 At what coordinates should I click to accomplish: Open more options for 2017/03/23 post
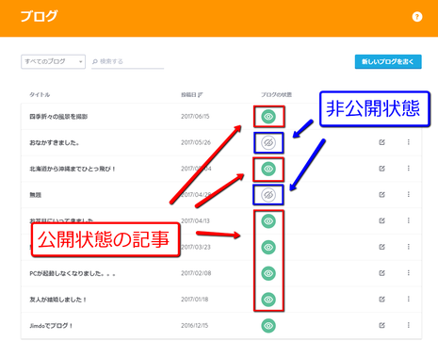(x=409, y=247)
